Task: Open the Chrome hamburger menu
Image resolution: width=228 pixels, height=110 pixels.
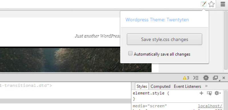Action: 223,4
